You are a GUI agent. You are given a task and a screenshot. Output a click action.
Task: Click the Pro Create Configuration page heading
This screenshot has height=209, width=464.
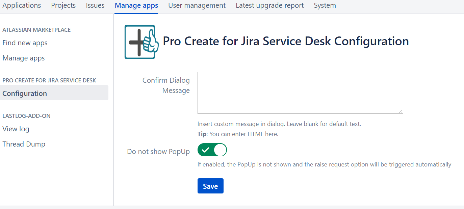point(286,41)
